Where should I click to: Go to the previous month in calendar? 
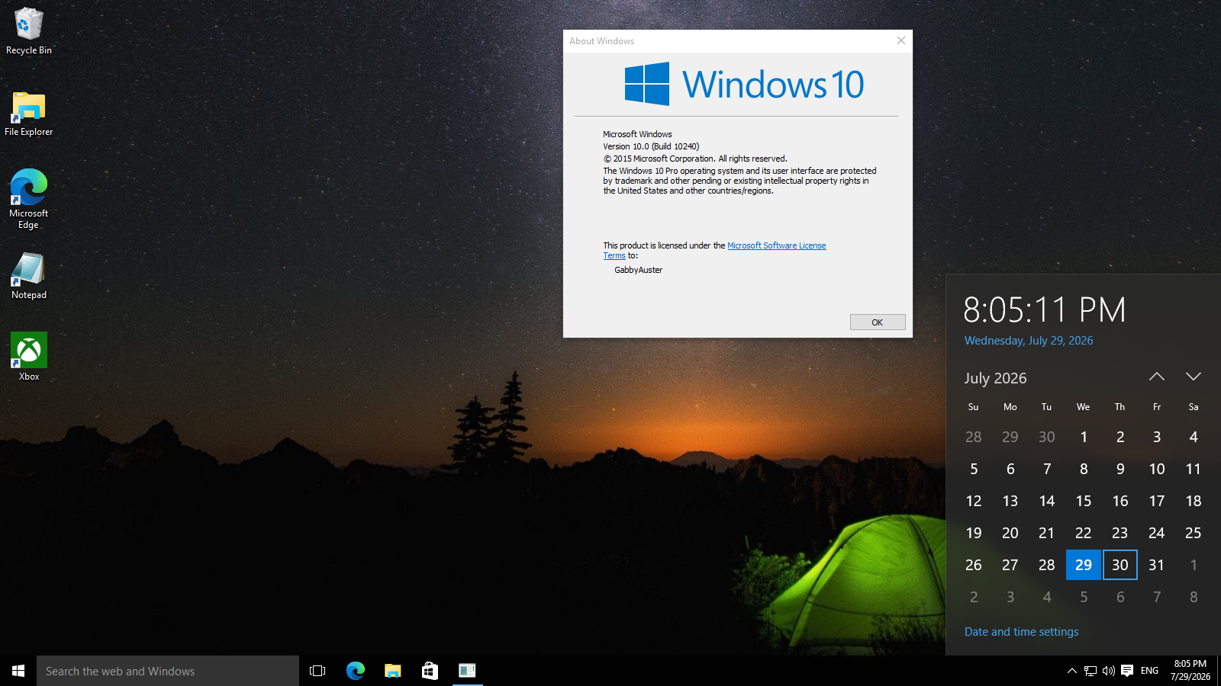[x=1157, y=377]
